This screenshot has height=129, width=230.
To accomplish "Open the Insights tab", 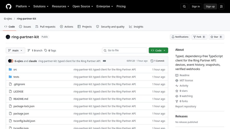I will [x=136, y=27].
